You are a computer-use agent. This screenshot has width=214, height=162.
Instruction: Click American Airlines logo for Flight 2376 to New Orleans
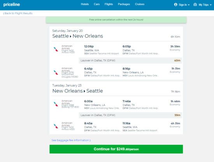pyautogui.click(x=56, y=73)
